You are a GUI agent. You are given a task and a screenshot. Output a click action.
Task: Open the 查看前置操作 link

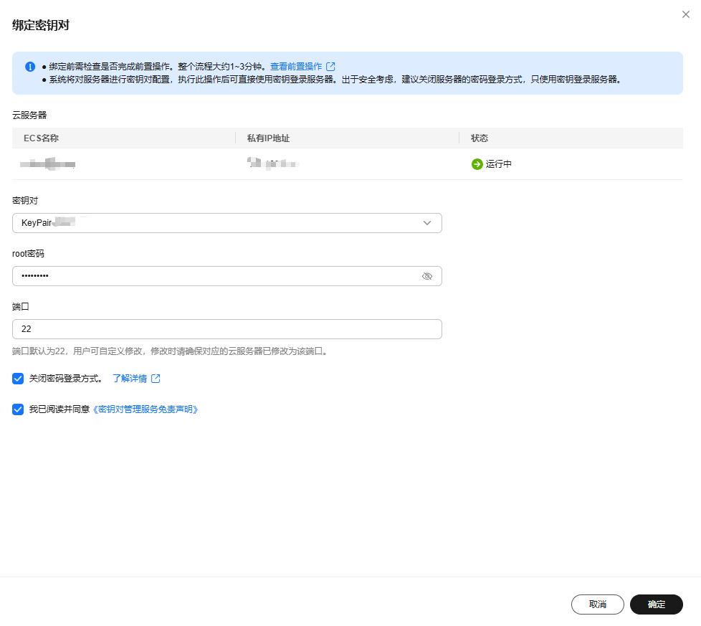pos(296,67)
